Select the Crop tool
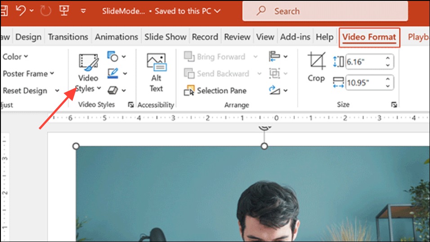Viewport: 430px width, 242px height. click(316, 67)
